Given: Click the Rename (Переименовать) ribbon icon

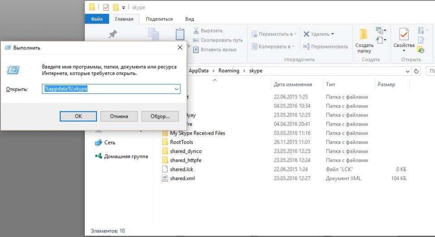Looking at the screenshot, I should pos(306,46).
